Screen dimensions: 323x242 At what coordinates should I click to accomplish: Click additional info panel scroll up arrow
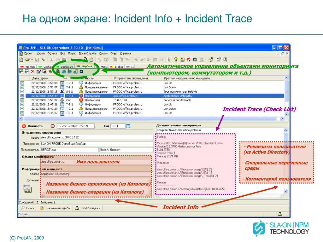pos(285,130)
